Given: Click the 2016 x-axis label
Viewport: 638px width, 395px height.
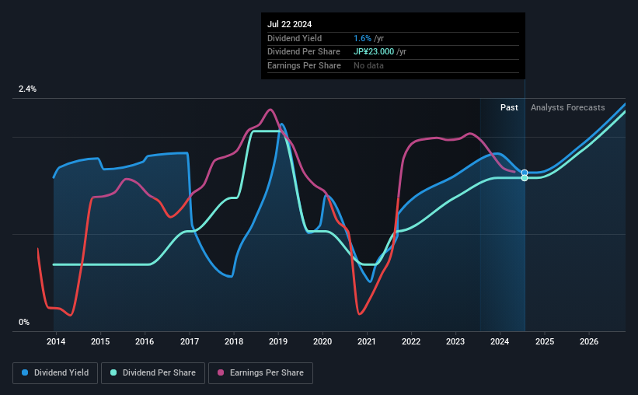Looking at the screenshot, I should (x=145, y=341).
